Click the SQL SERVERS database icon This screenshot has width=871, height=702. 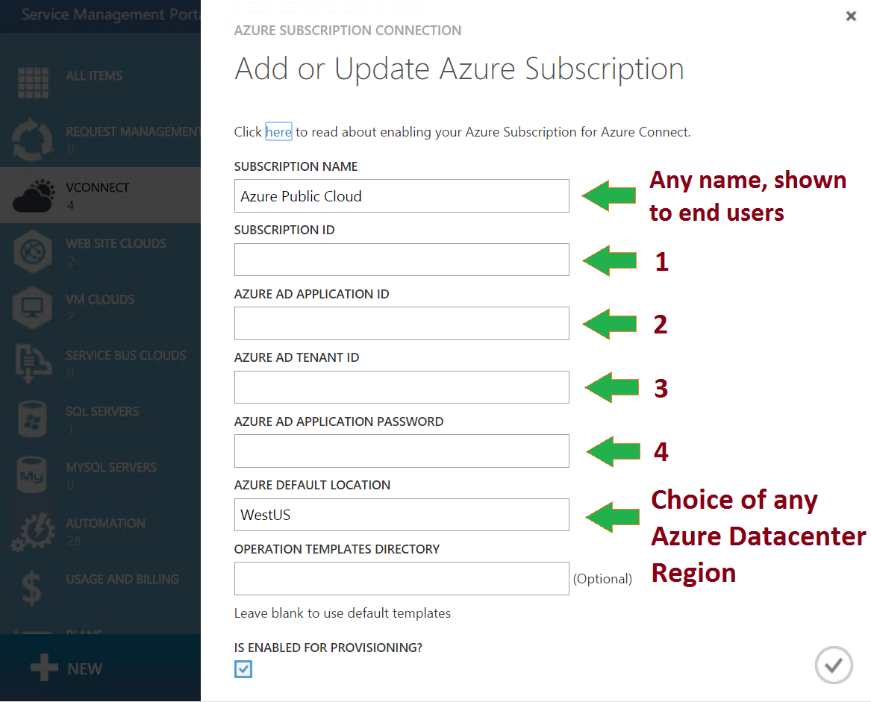pos(33,419)
